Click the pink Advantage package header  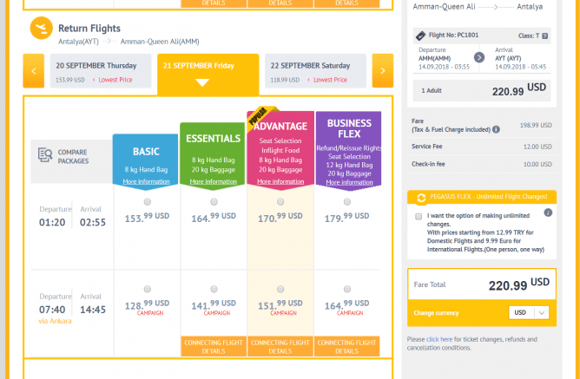280,127
